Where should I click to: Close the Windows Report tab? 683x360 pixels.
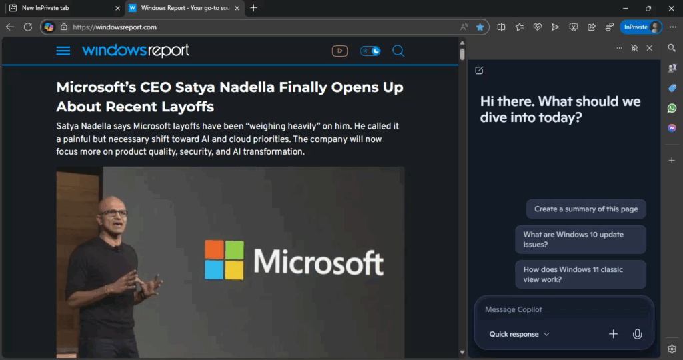237,8
